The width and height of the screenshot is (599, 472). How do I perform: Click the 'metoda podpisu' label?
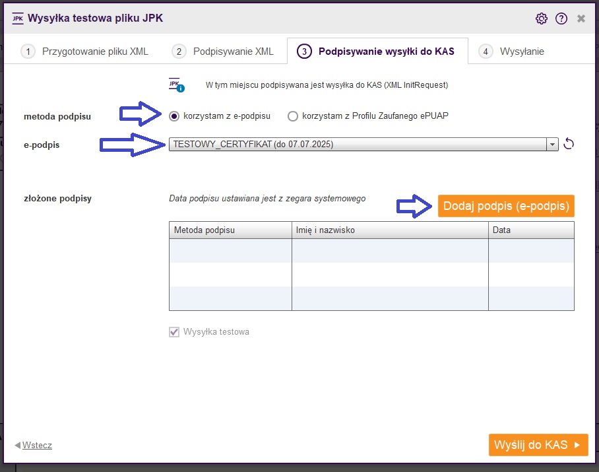pyautogui.click(x=57, y=117)
